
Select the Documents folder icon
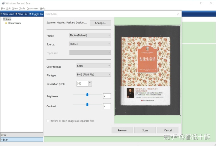(x=6, y=23)
